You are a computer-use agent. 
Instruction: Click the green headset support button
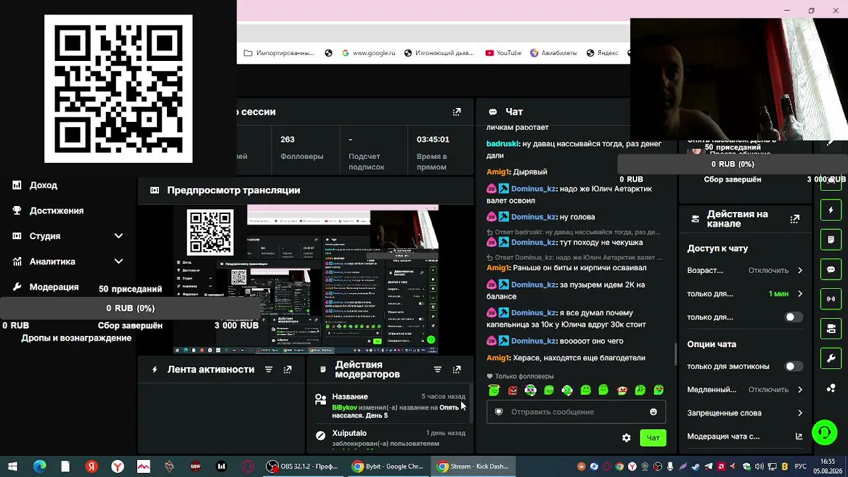click(x=825, y=433)
